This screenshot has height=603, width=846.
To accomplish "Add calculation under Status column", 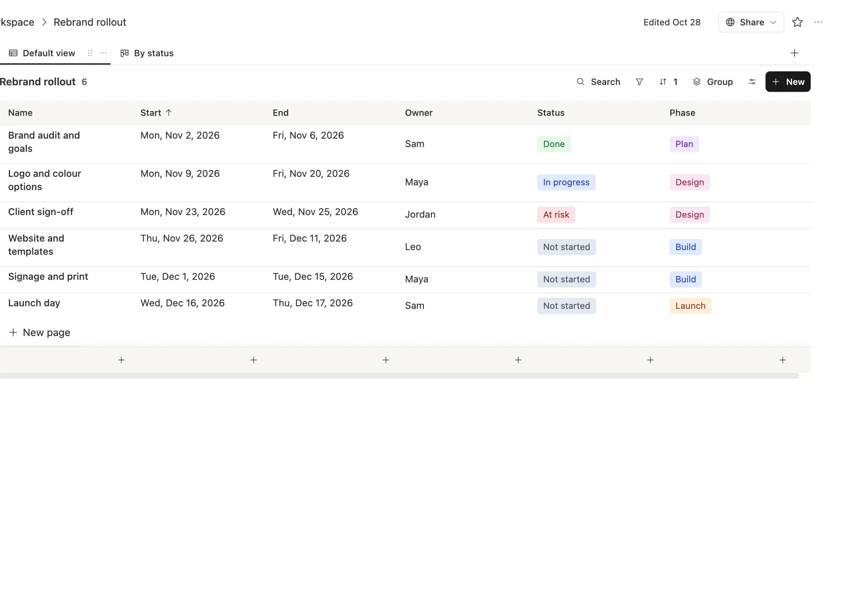I will coord(650,360).
